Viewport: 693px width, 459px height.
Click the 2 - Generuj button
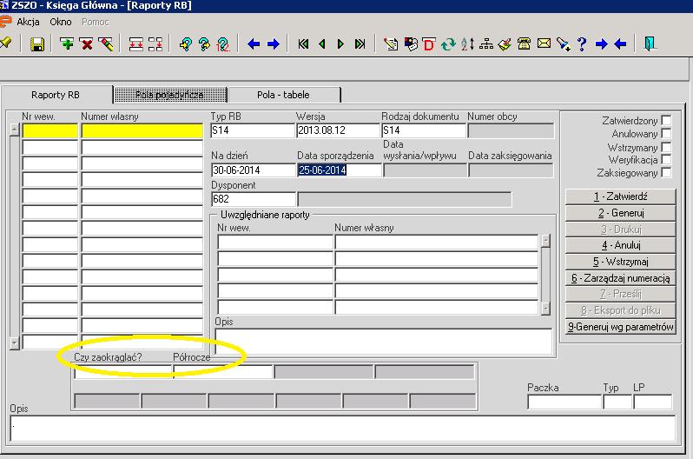tap(621, 213)
